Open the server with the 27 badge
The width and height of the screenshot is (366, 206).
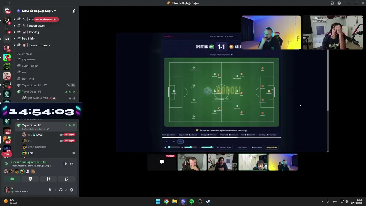[x=7, y=149]
